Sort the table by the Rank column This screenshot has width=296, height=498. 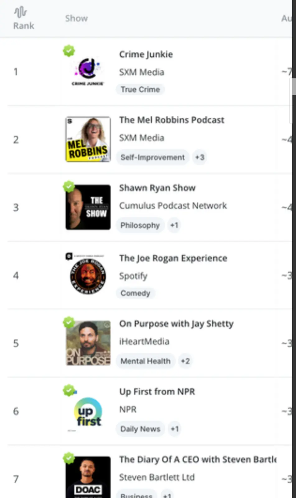[x=24, y=26]
